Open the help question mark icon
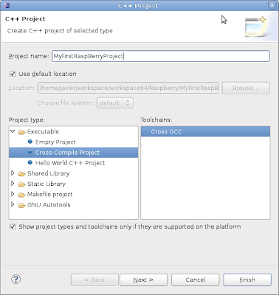 [16, 280]
